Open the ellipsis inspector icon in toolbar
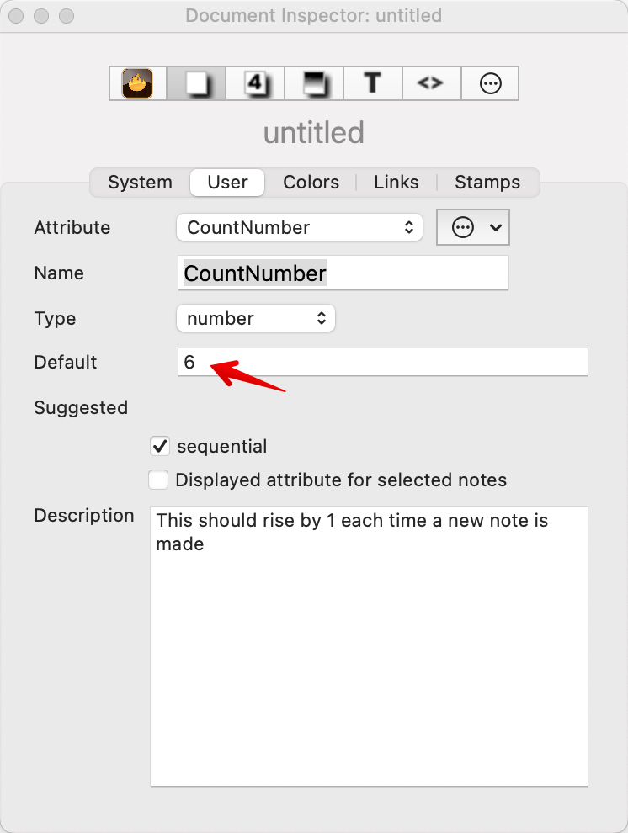Viewport: 628px width, 833px height. click(x=490, y=83)
